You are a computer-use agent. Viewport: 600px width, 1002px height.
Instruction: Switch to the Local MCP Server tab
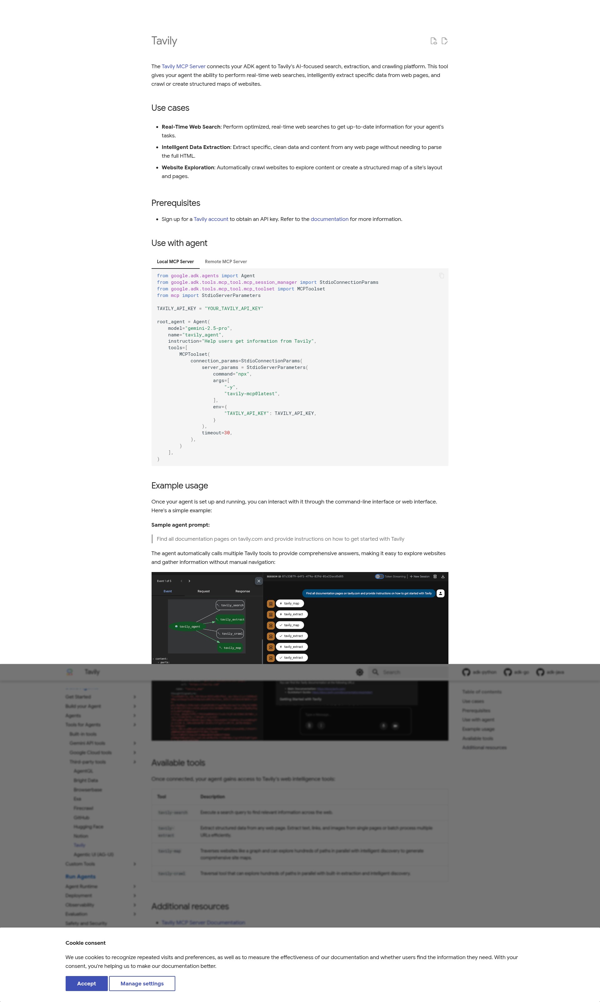(176, 262)
